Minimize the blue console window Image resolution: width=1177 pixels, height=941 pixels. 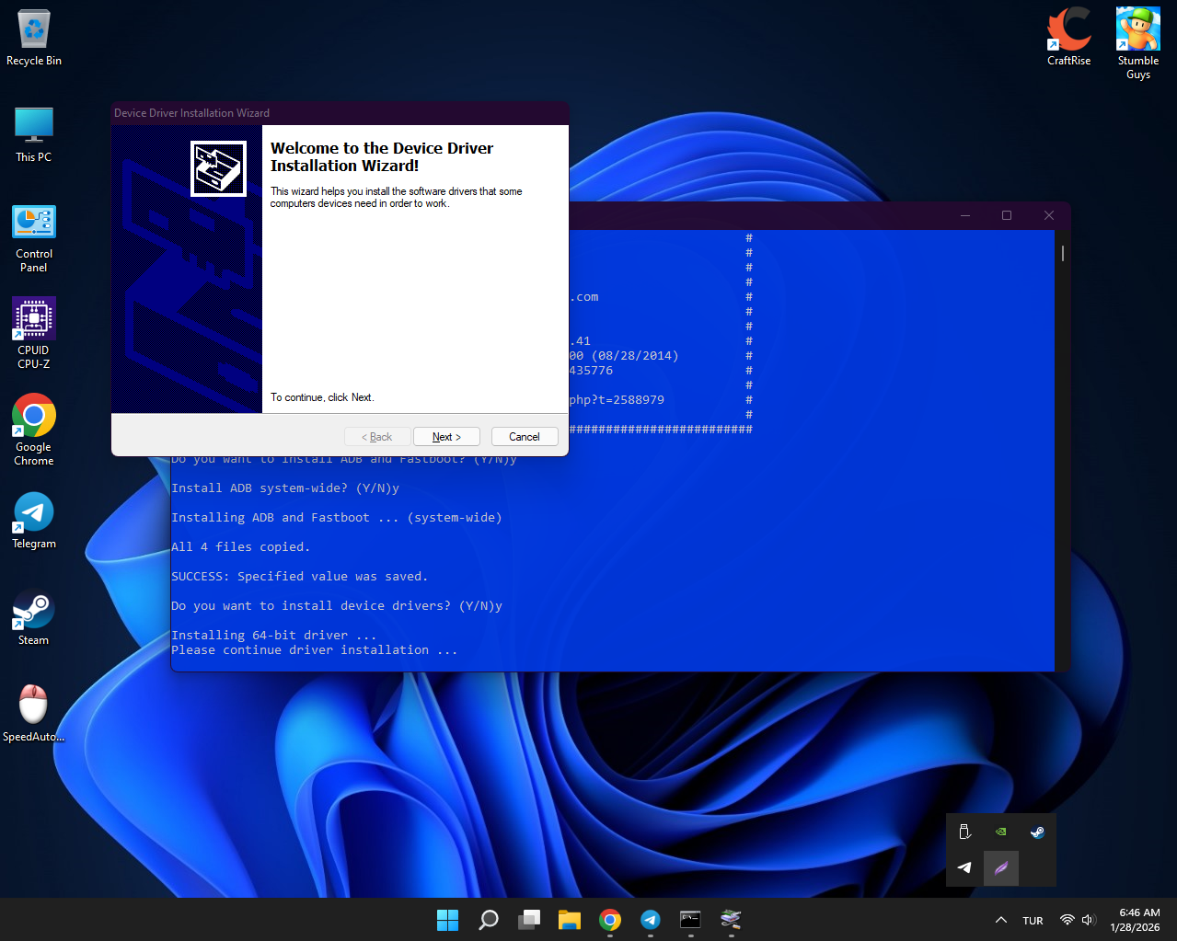tap(965, 215)
